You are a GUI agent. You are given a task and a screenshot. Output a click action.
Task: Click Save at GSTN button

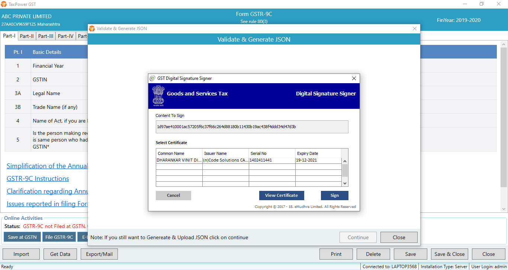point(22,237)
